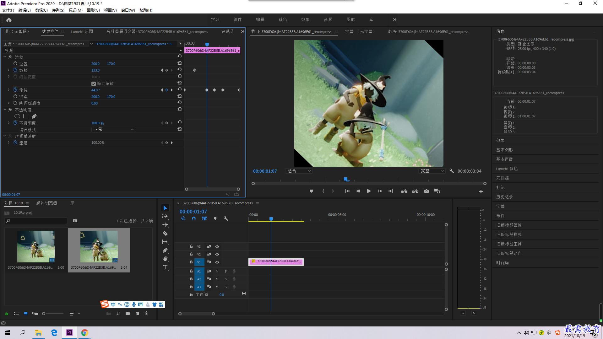Switch to Lumetri 范围 tab
The image size is (603, 339).
pyautogui.click(x=82, y=32)
